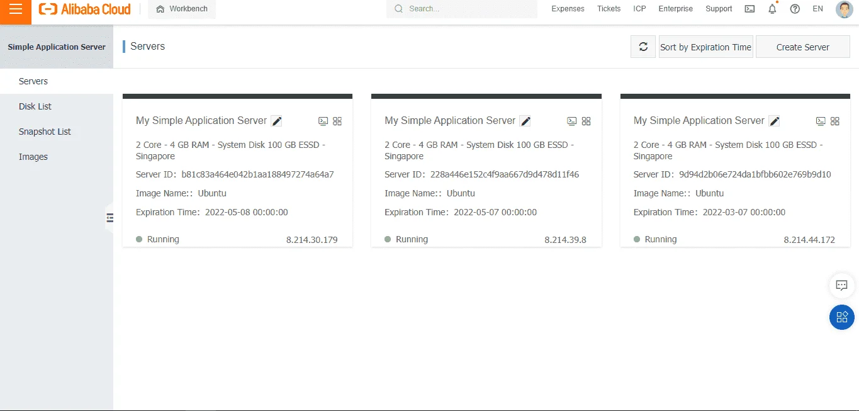Connect to server 8.214.44.172 via terminal icon
The height and width of the screenshot is (411, 859).
pyautogui.click(x=821, y=121)
